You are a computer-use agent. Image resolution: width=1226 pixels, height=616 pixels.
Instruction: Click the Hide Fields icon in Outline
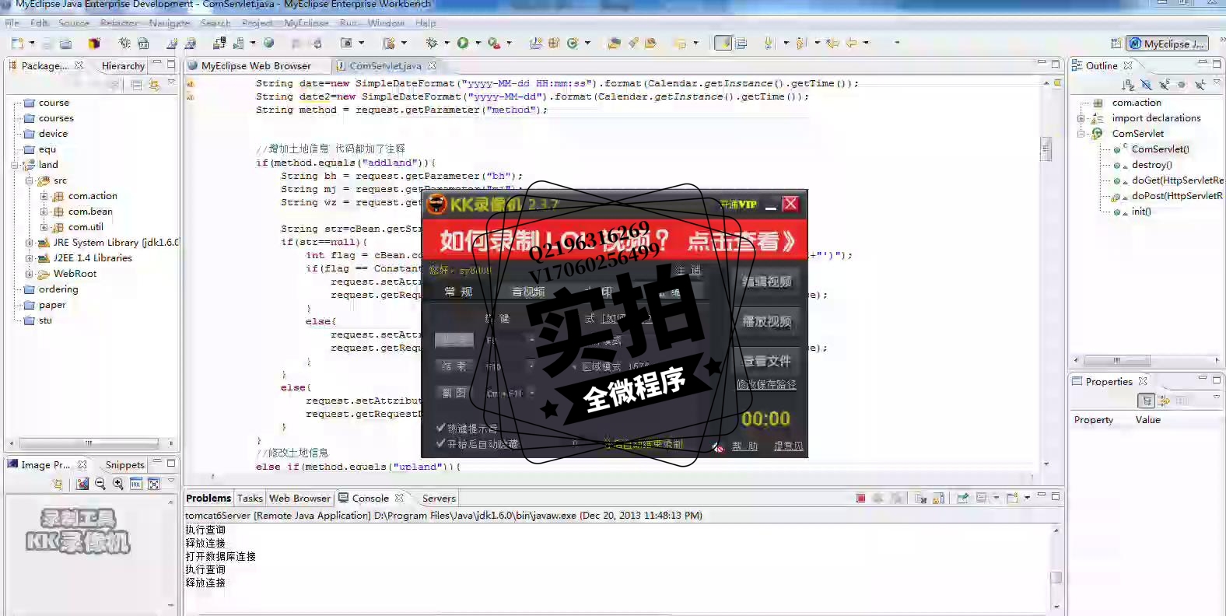click(x=1146, y=84)
